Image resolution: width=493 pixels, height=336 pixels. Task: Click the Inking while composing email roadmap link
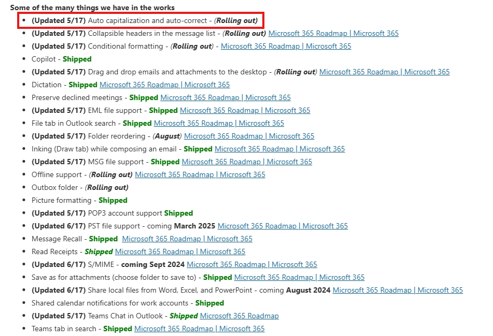coord(279,149)
